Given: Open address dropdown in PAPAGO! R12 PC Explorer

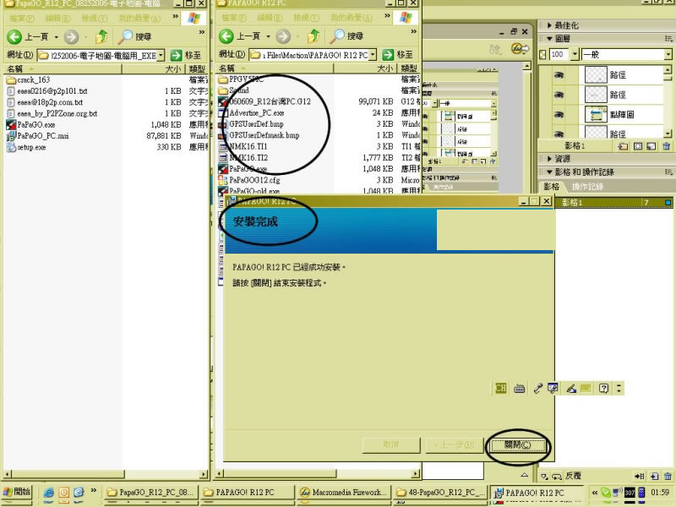Looking at the screenshot, I should pos(373,55).
